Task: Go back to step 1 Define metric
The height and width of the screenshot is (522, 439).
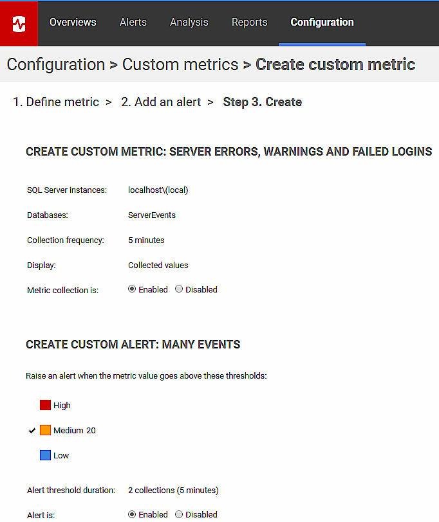Action: [56, 102]
